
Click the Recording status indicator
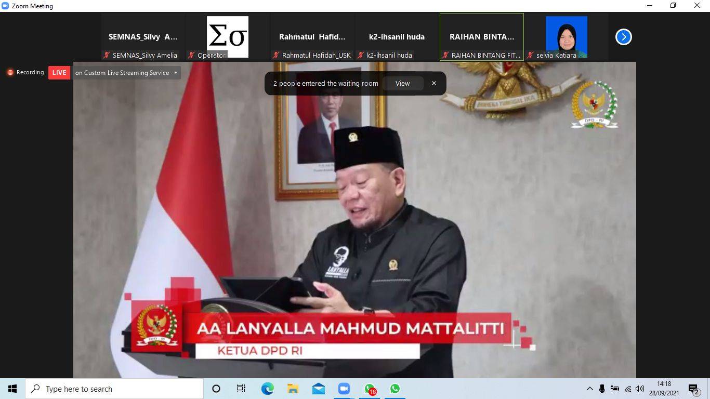[x=25, y=73]
